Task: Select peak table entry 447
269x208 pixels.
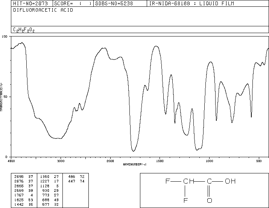Action: coord(71,181)
